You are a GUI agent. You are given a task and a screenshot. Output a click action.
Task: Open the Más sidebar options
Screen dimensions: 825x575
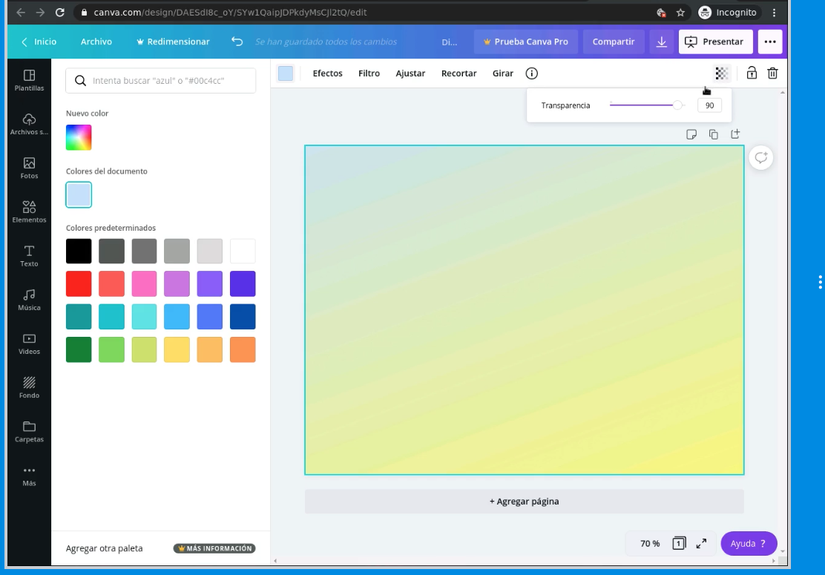point(29,476)
